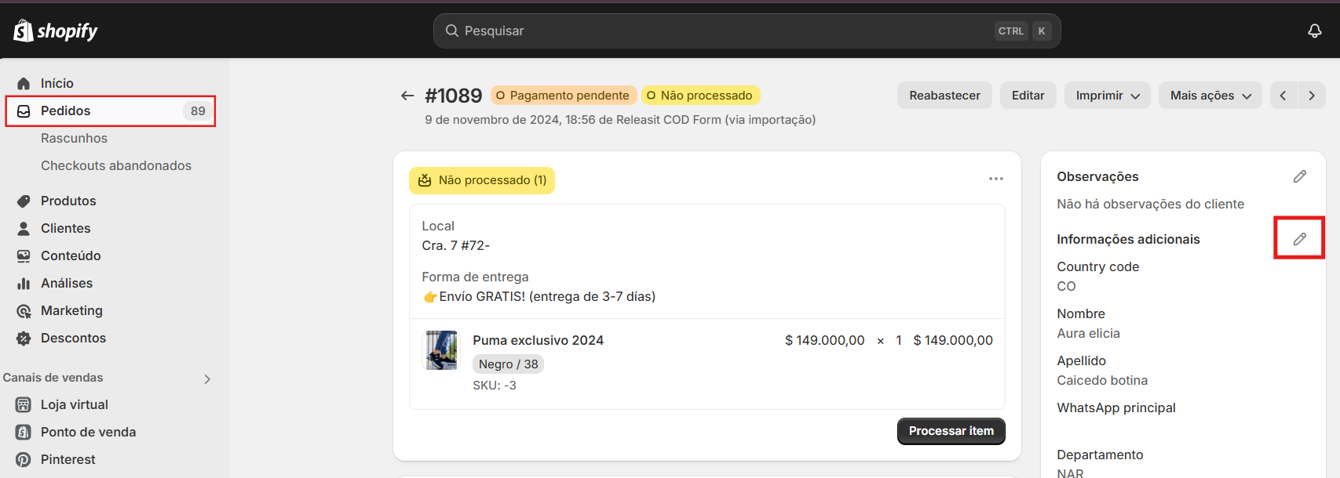1340x478 pixels.
Task: View previous order with left chevron
Action: click(x=1283, y=96)
